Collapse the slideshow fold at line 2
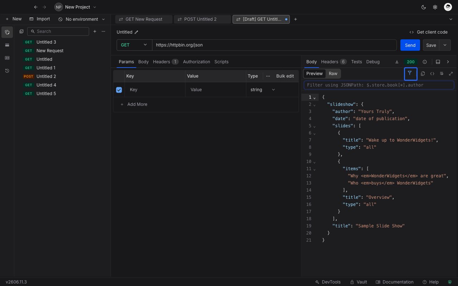 click(x=315, y=105)
